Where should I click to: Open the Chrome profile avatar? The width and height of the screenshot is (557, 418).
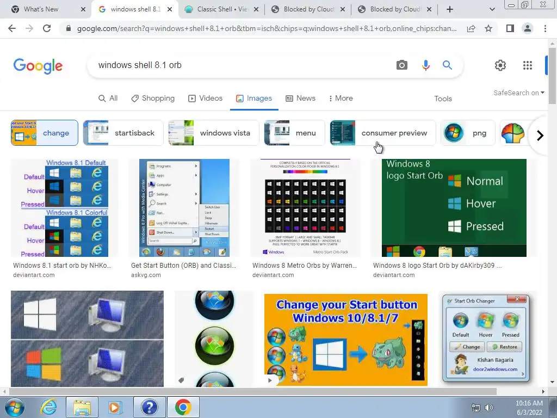(528, 28)
